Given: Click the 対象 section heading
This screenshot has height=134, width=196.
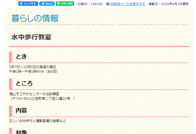Looking at the screenshot, I should [x=21, y=132].
